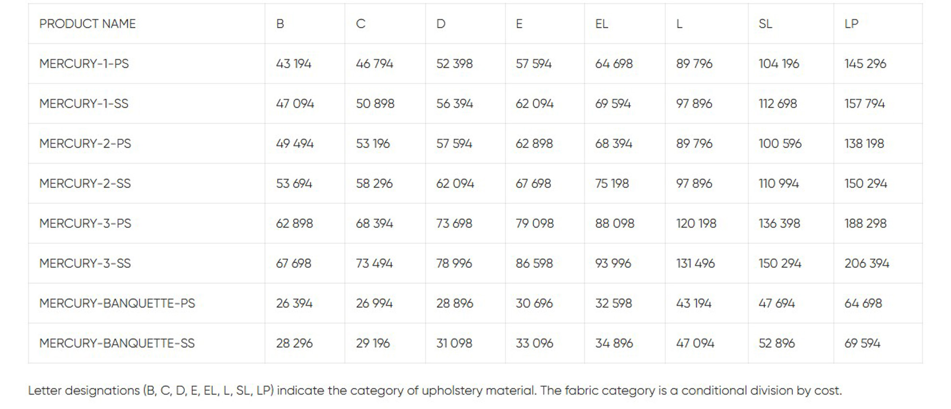Click MERCURY-3-SS product name cell
Viewport: 951px width, 409px height.
pos(85,263)
